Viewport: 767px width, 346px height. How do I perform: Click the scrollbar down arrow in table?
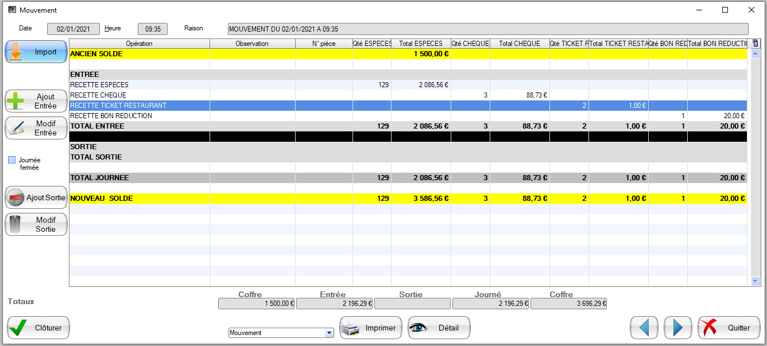[x=755, y=281]
